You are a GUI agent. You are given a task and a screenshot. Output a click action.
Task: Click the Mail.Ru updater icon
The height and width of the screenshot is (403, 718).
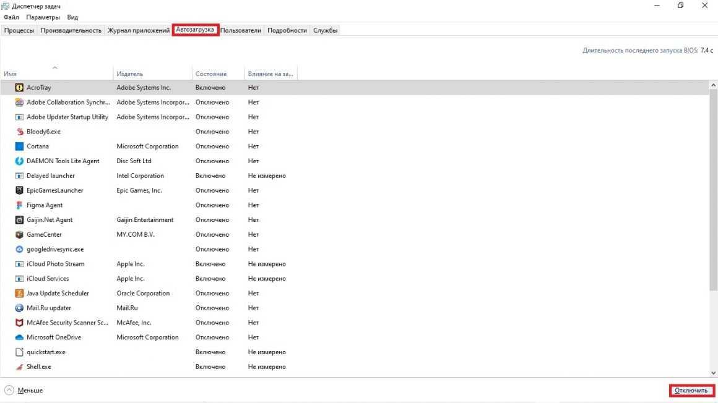[x=19, y=308]
